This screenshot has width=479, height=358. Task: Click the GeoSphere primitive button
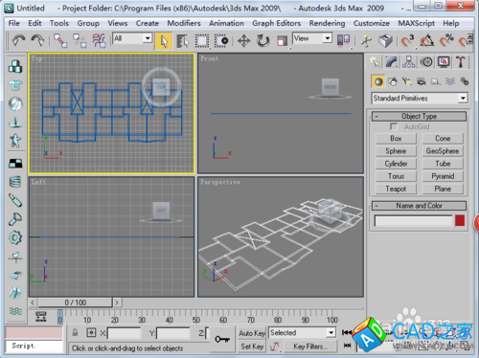click(443, 151)
